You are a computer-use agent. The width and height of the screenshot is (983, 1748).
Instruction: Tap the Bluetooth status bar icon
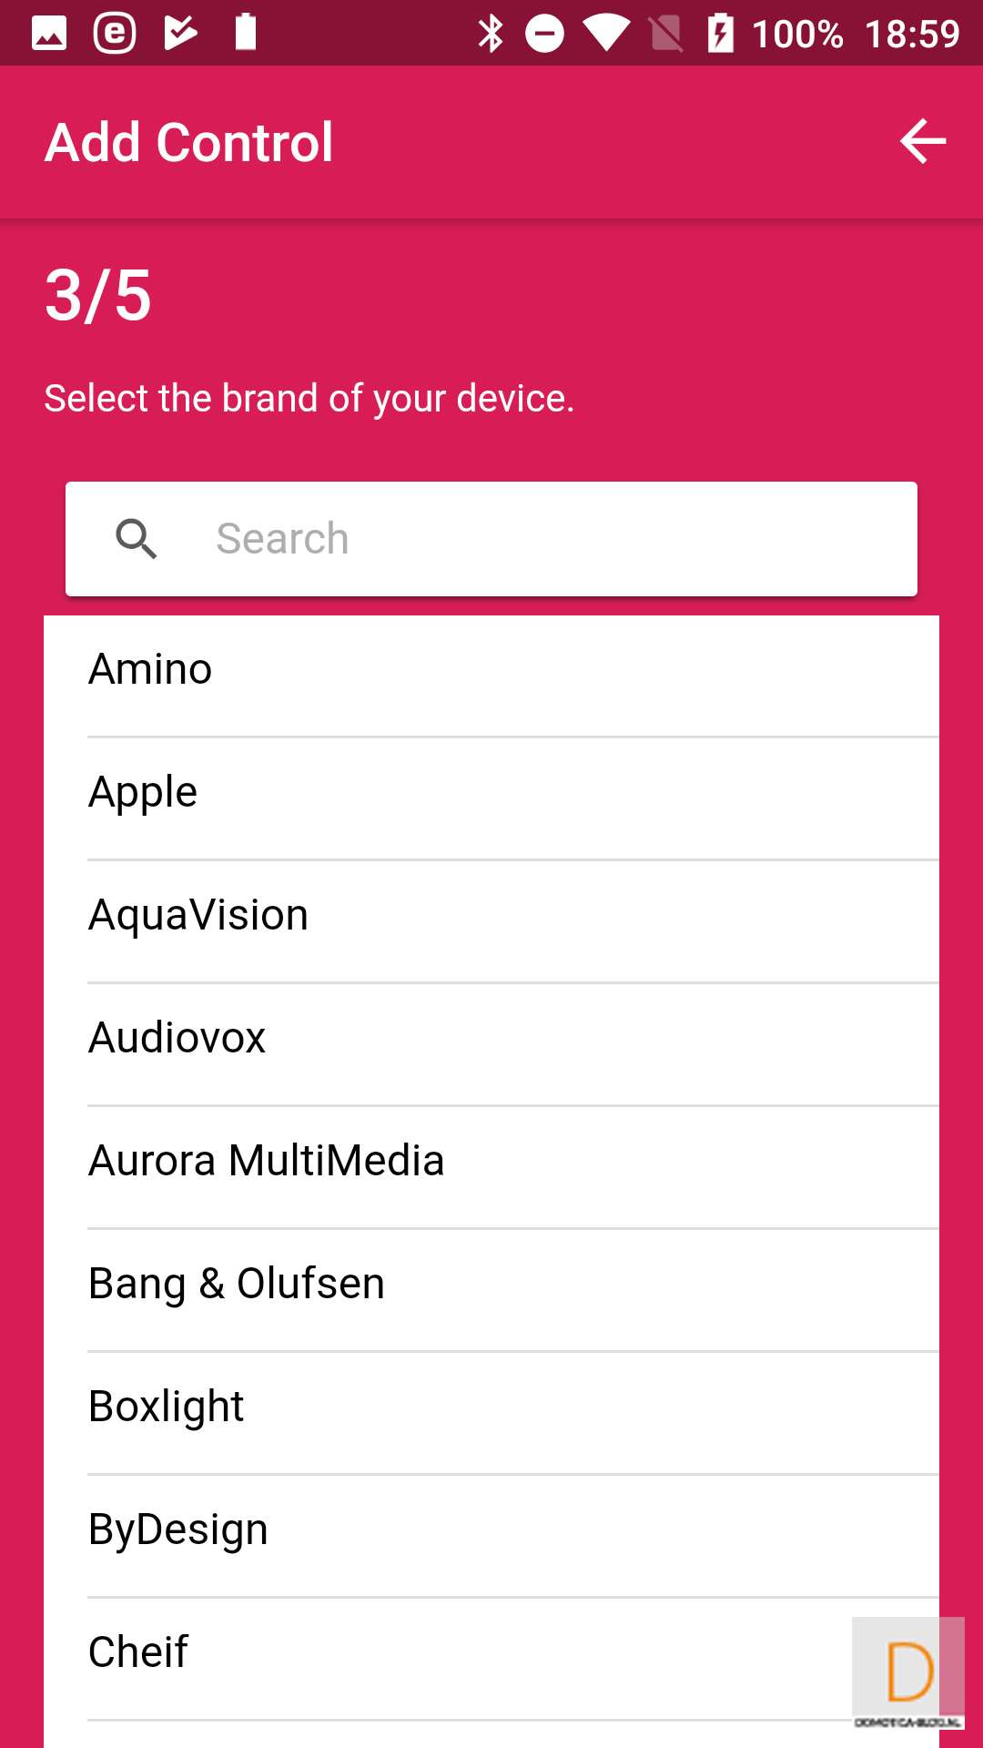pyautogui.click(x=491, y=34)
